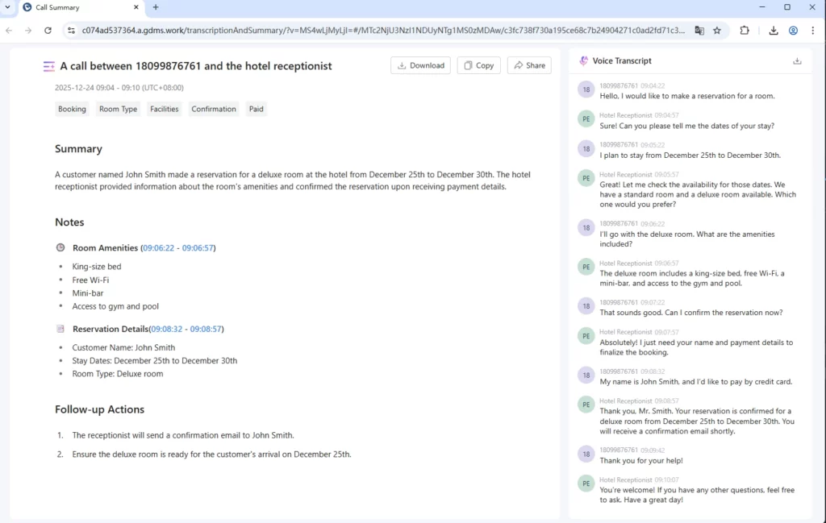826x523 pixels.
Task: Click the call title heading text
Action: coord(196,66)
